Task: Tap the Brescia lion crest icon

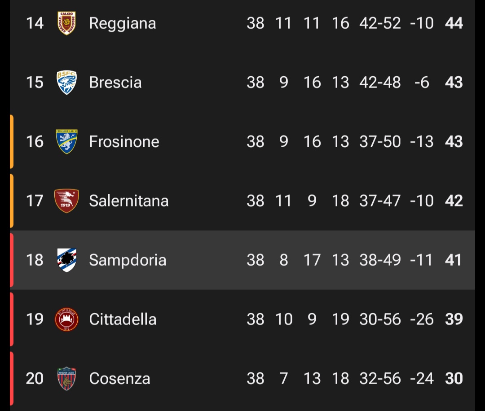Action: tap(66, 82)
